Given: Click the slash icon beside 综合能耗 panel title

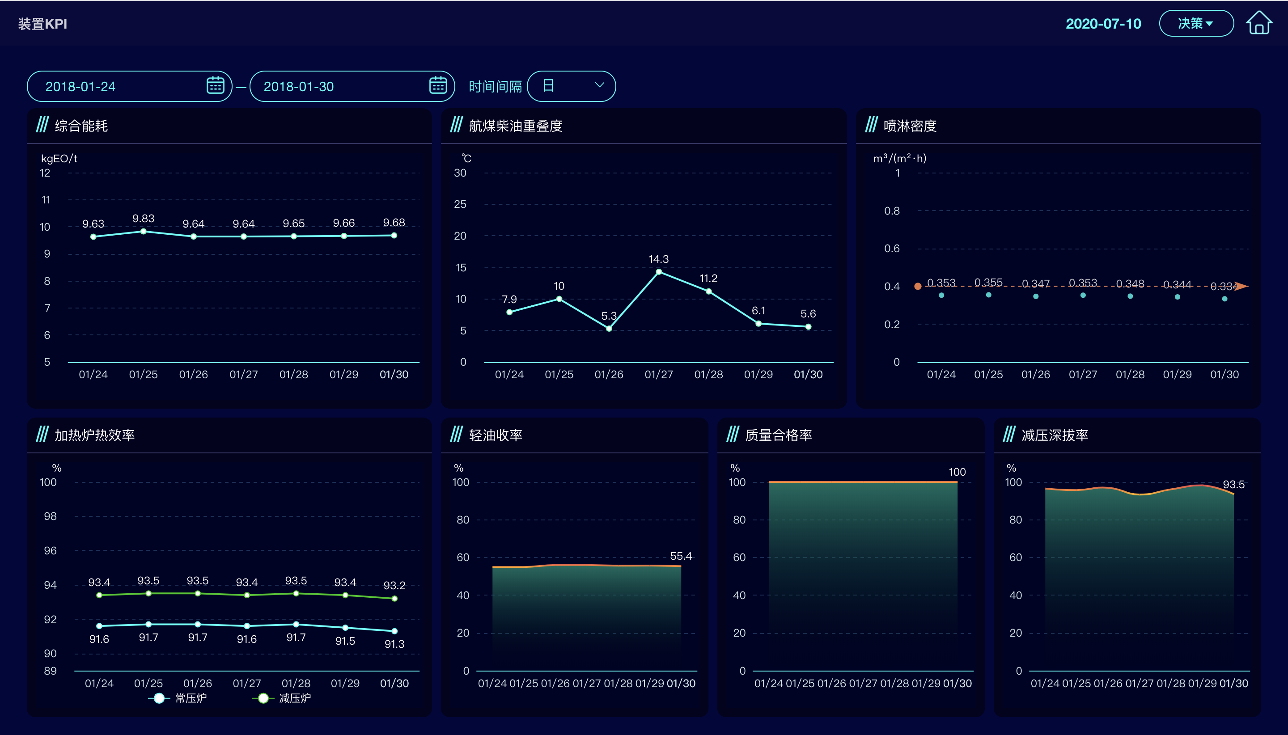Looking at the screenshot, I should (x=42, y=126).
